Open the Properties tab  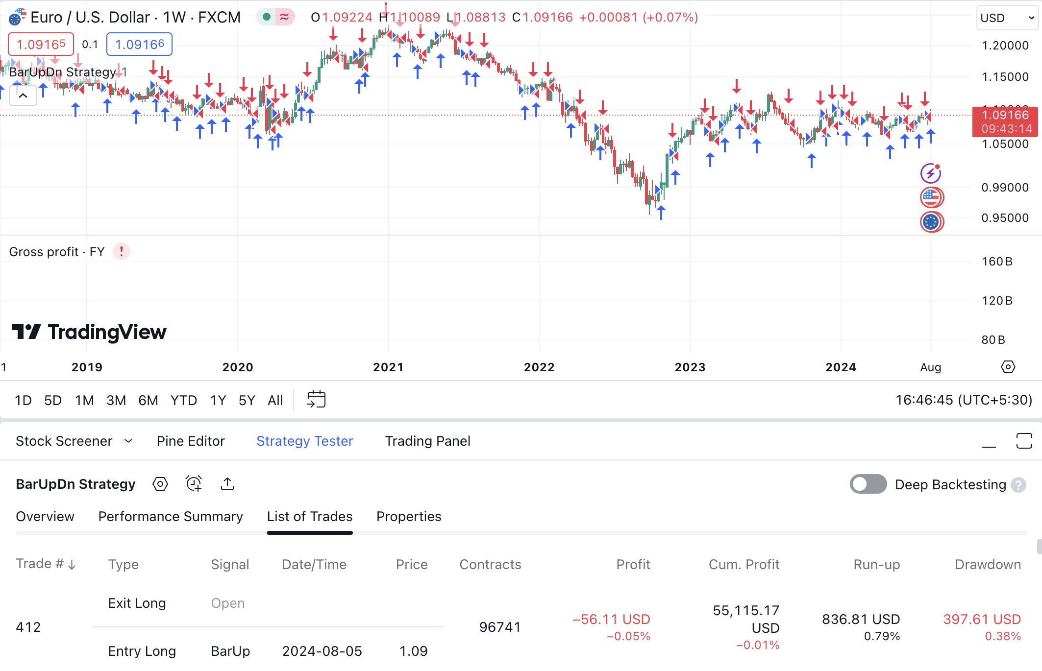click(x=409, y=516)
